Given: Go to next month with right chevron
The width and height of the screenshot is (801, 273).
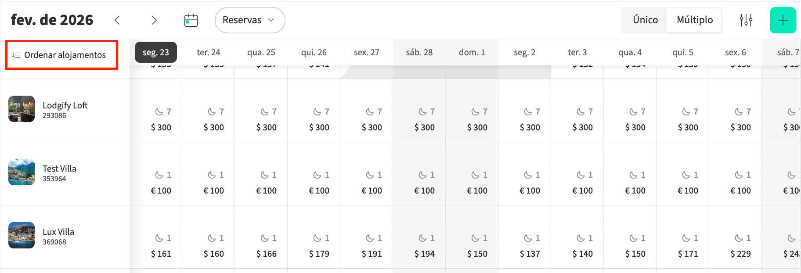Looking at the screenshot, I should (x=154, y=20).
